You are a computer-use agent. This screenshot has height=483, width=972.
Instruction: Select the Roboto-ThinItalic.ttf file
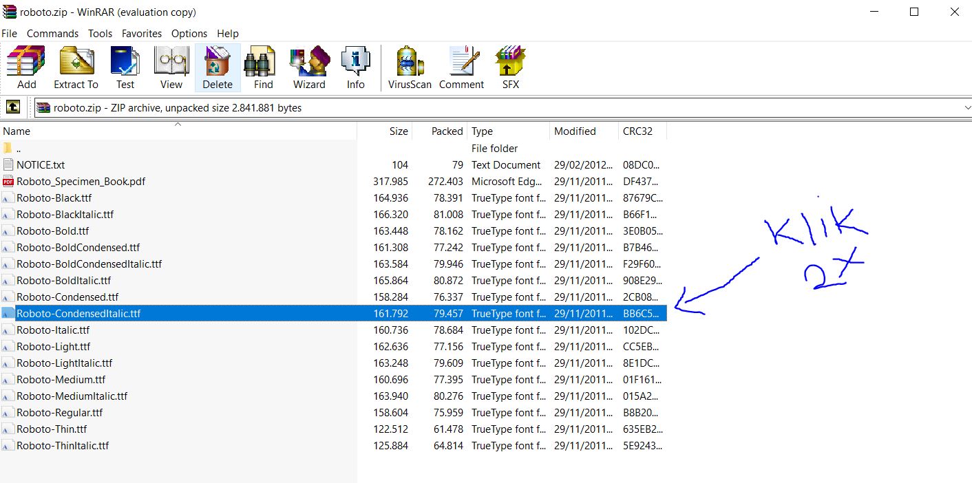pyautogui.click(x=63, y=446)
